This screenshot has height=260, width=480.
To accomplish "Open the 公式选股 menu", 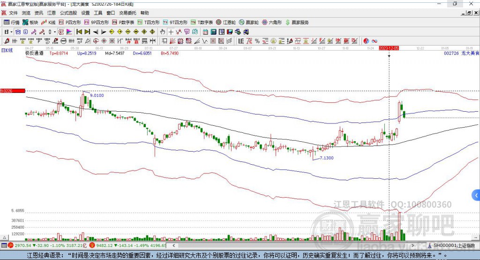I will [68, 13].
